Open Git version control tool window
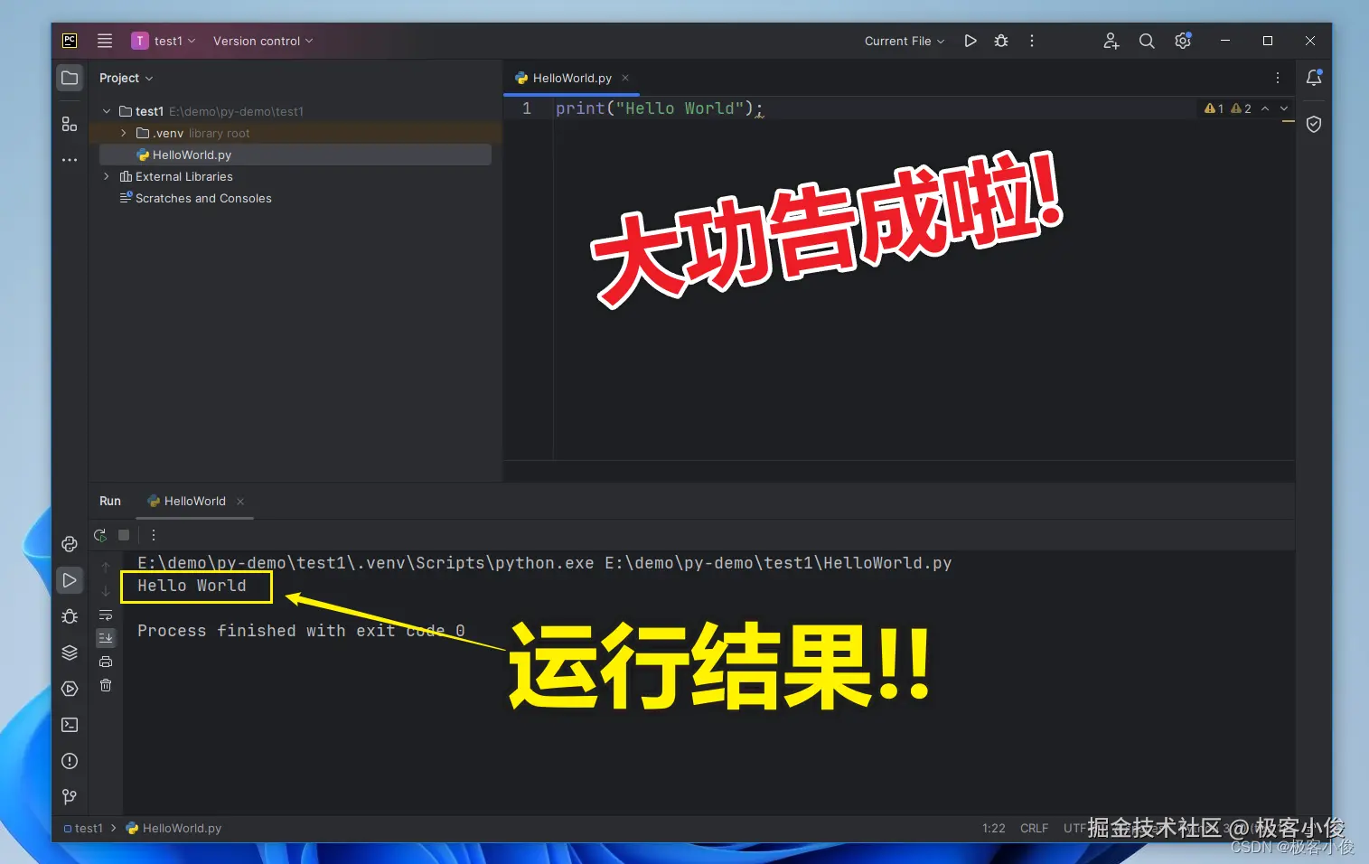Viewport: 1369px width, 864px height. pyautogui.click(x=70, y=797)
